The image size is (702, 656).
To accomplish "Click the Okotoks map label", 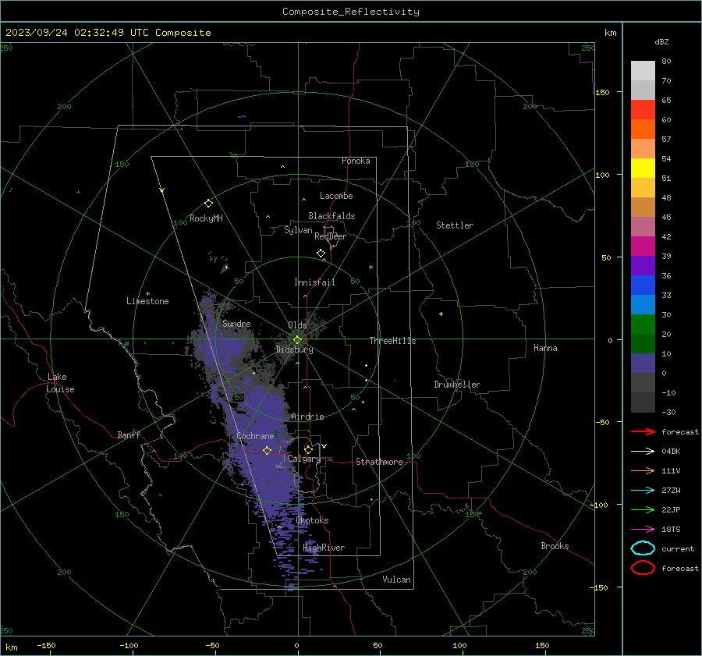I will tap(312, 520).
